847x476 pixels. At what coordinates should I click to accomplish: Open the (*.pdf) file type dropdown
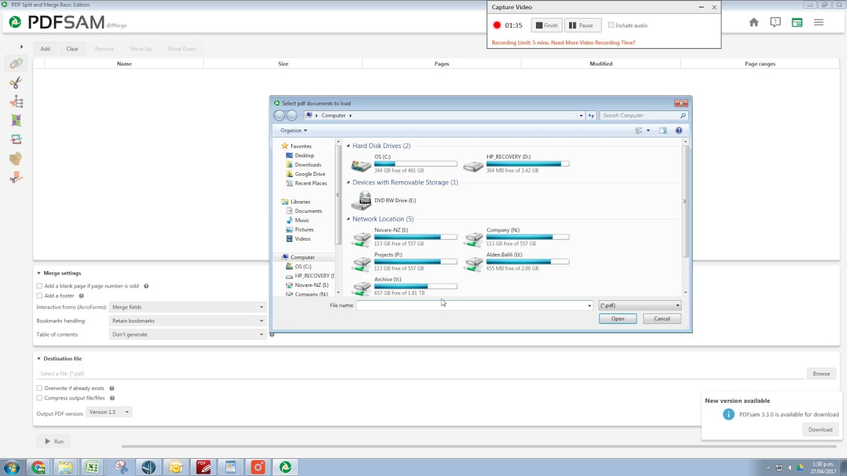tap(639, 305)
